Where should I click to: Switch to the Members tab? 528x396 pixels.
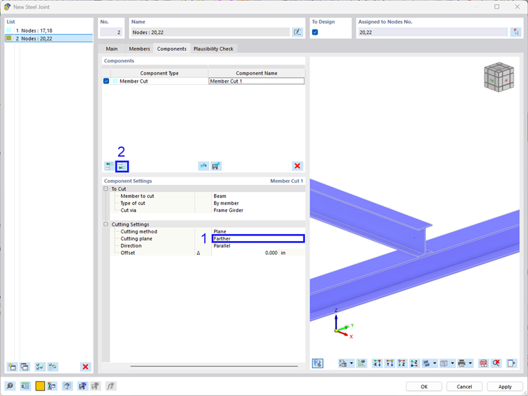pos(140,49)
